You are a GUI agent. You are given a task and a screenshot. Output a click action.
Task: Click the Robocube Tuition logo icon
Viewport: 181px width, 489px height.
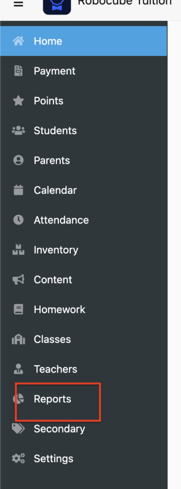click(57, 7)
